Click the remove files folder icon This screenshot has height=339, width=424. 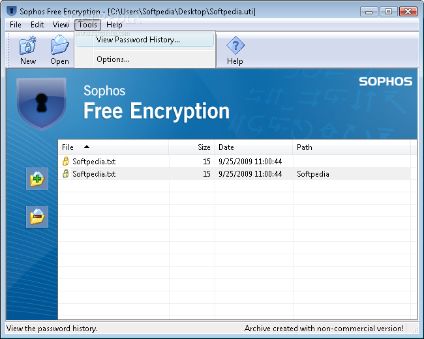(x=37, y=217)
